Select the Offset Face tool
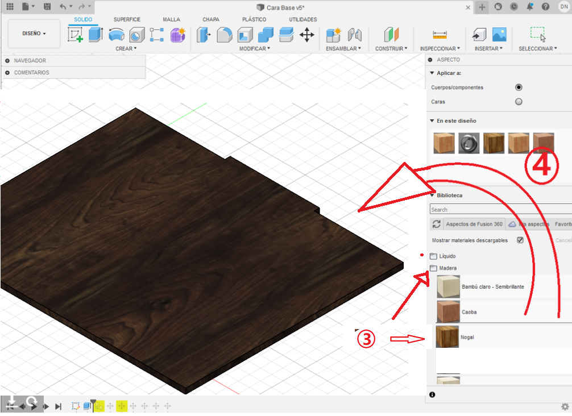 click(287, 35)
